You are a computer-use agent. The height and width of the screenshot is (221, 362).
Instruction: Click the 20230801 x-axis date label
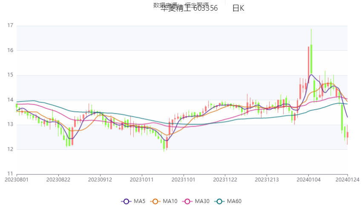click(17, 180)
